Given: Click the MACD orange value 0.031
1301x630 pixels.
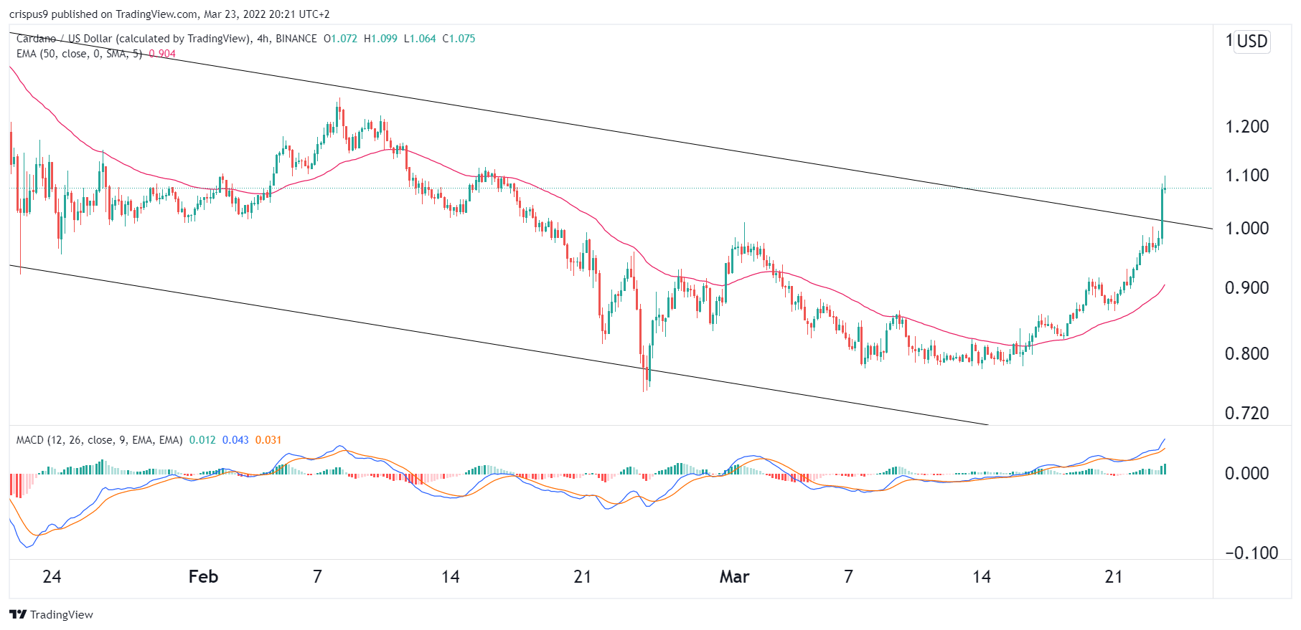Looking at the screenshot, I should point(268,440).
